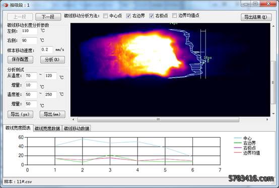279x188 pixels.
Task: Click the temperature 增量 field showing 10
Action: pyautogui.click(x=31, y=85)
